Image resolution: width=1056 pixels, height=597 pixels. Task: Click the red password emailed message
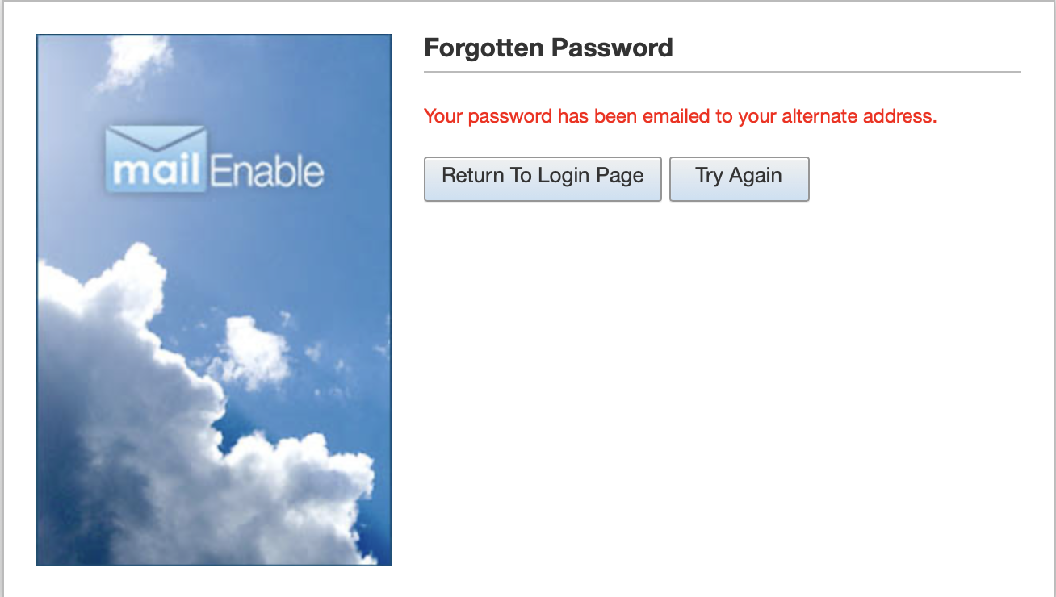(680, 116)
